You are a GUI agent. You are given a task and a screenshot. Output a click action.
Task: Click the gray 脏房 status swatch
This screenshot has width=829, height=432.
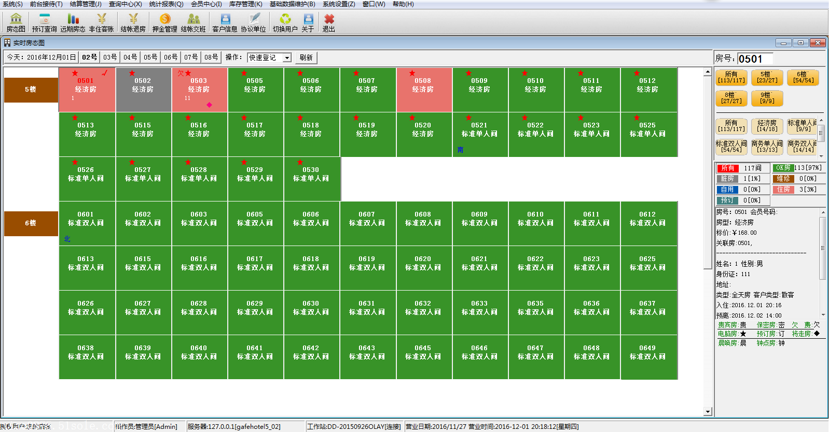pyautogui.click(x=727, y=179)
